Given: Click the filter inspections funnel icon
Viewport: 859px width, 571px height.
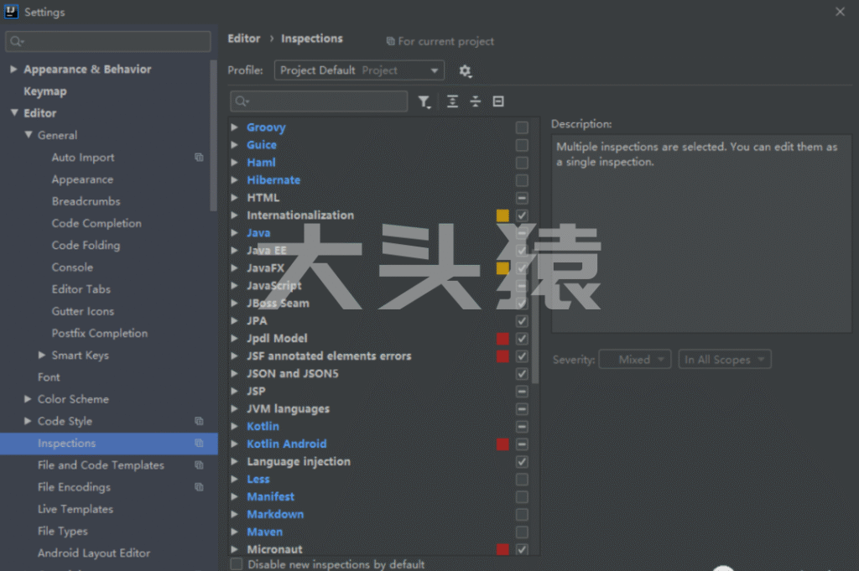Looking at the screenshot, I should pos(424,101).
